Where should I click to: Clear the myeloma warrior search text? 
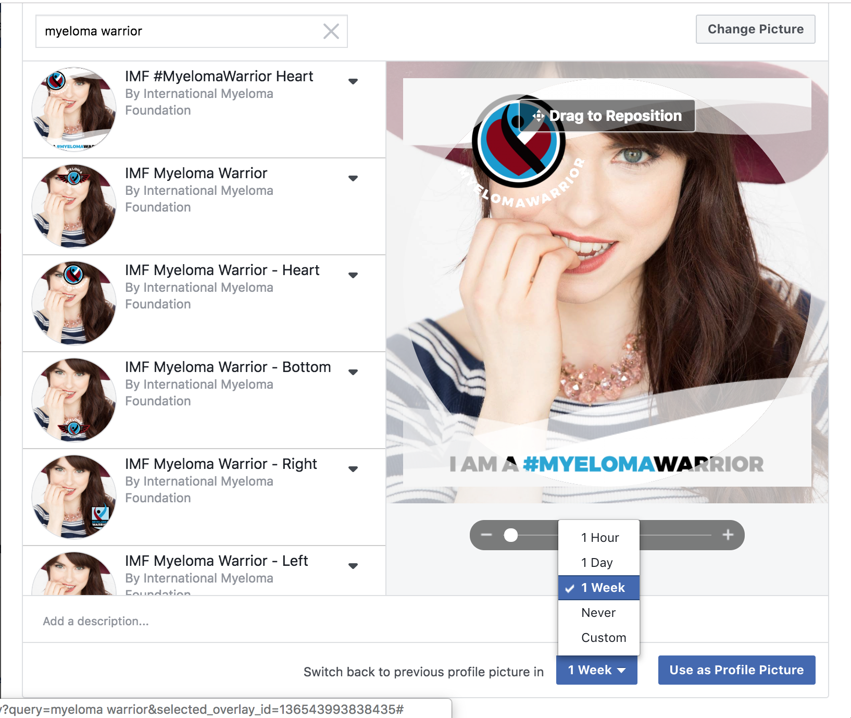click(x=331, y=31)
